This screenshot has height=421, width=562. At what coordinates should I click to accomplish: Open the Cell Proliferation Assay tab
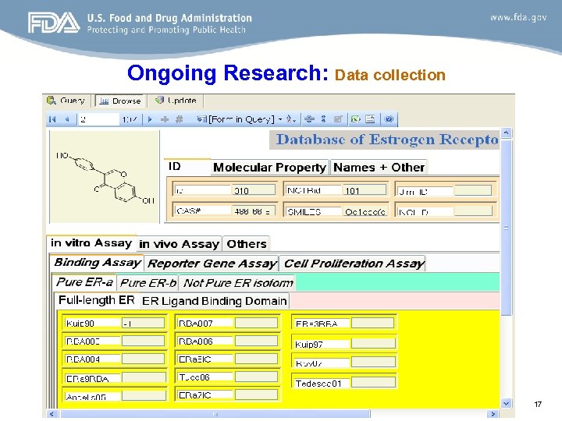[353, 264]
